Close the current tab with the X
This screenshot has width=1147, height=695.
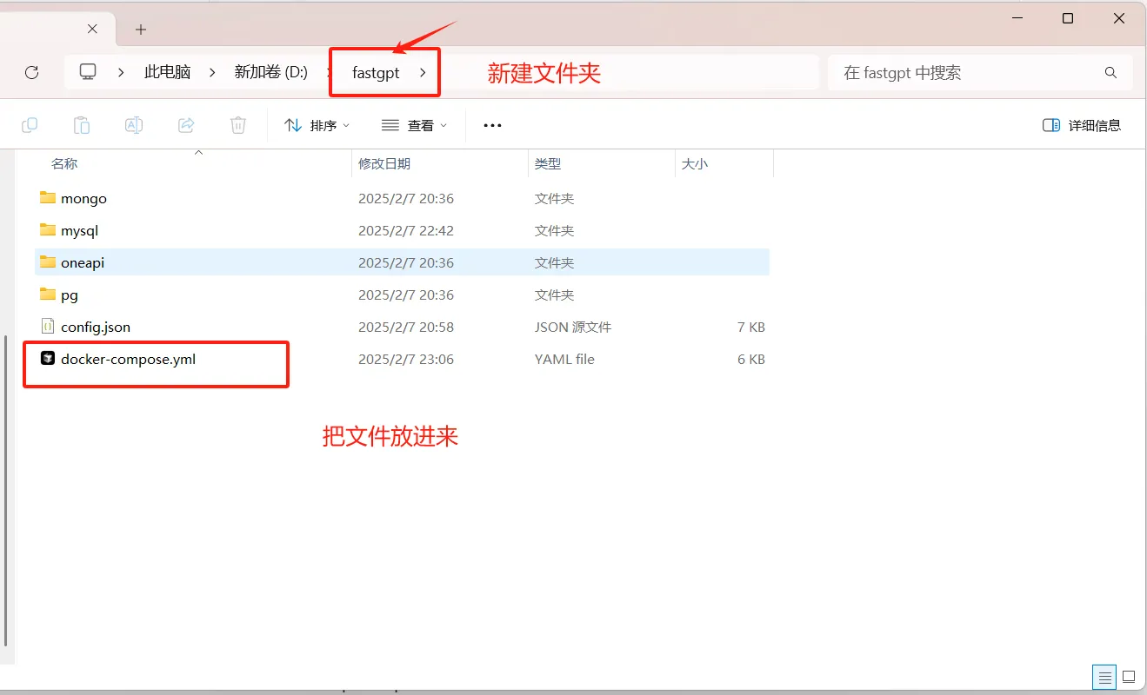pos(93,29)
